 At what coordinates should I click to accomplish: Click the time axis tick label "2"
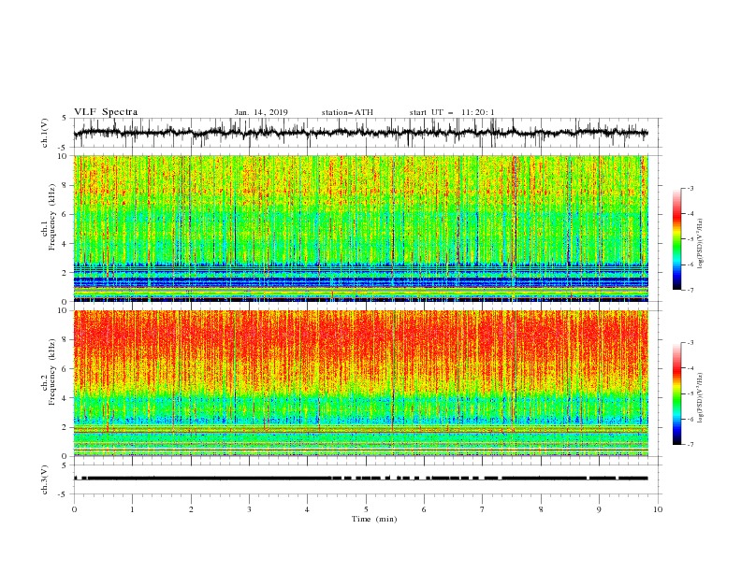pyautogui.click(x=191, y=509)
